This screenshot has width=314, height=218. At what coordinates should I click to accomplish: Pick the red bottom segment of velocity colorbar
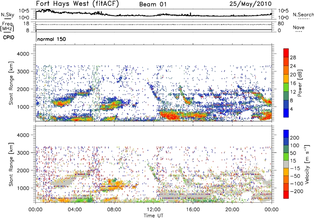pyautogui.click(x=286, y=195)
